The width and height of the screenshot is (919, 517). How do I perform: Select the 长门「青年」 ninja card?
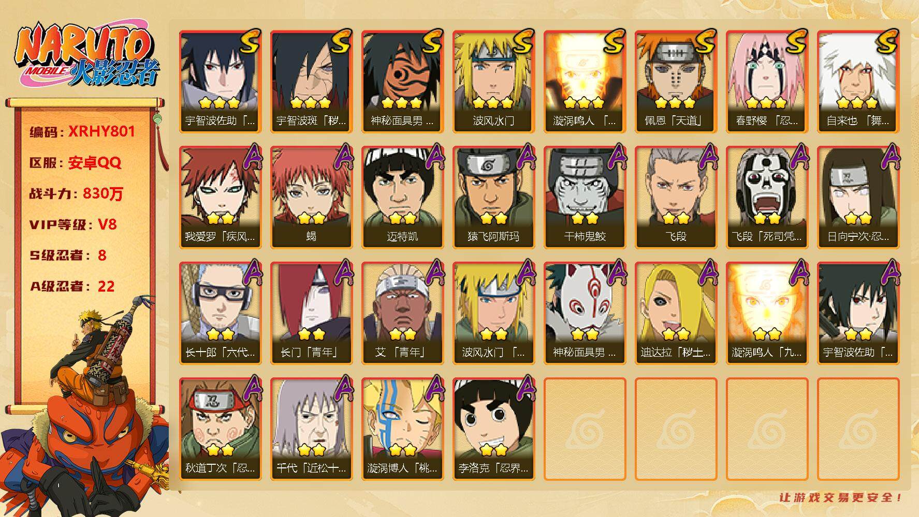click(x=311, y=313)
